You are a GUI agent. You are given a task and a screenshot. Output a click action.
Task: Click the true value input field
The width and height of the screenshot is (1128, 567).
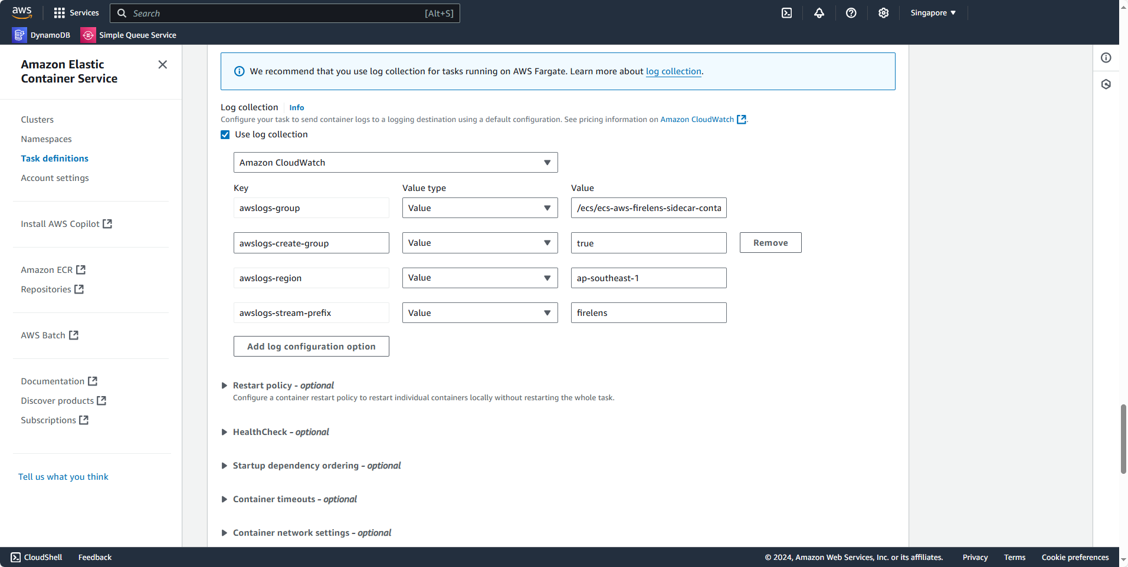coord(649,243)
